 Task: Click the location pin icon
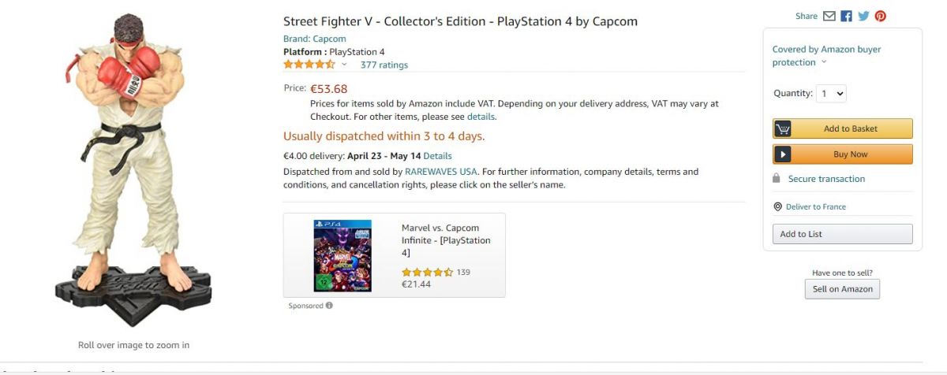coord(777,206)
